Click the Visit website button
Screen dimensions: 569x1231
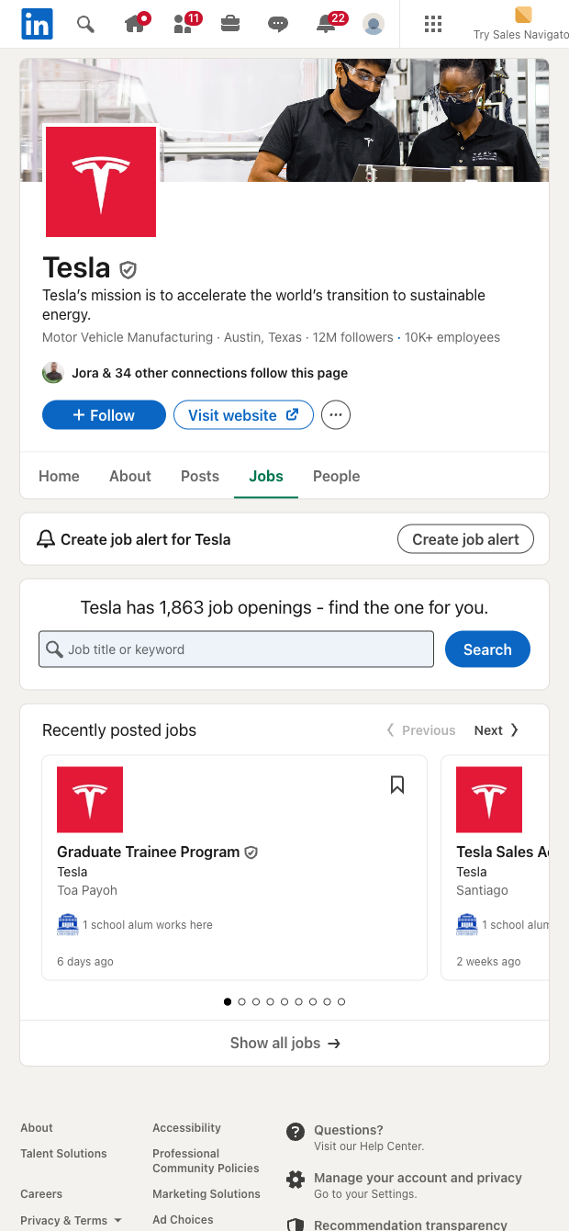click(x=243, y=415)
